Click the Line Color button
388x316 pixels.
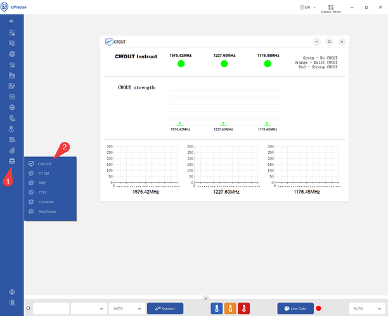[295, 308]
